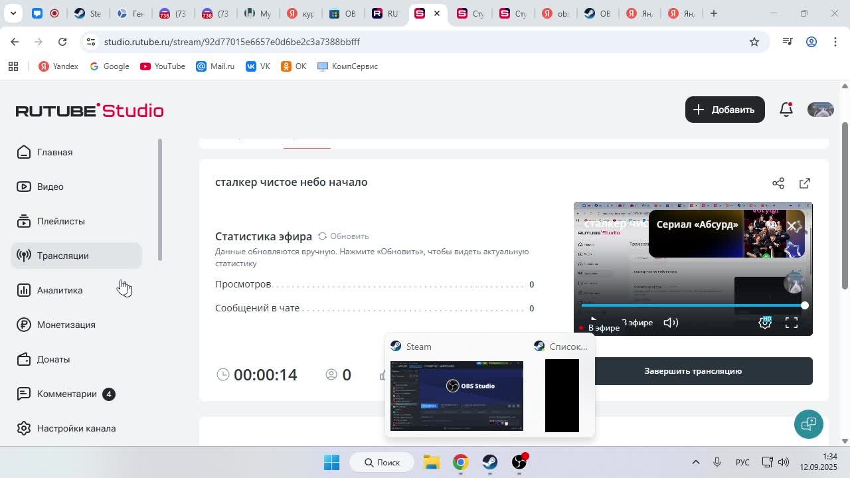Reload the current page
This screenshot has height=478, width=850.
click(x=62, y=42)
